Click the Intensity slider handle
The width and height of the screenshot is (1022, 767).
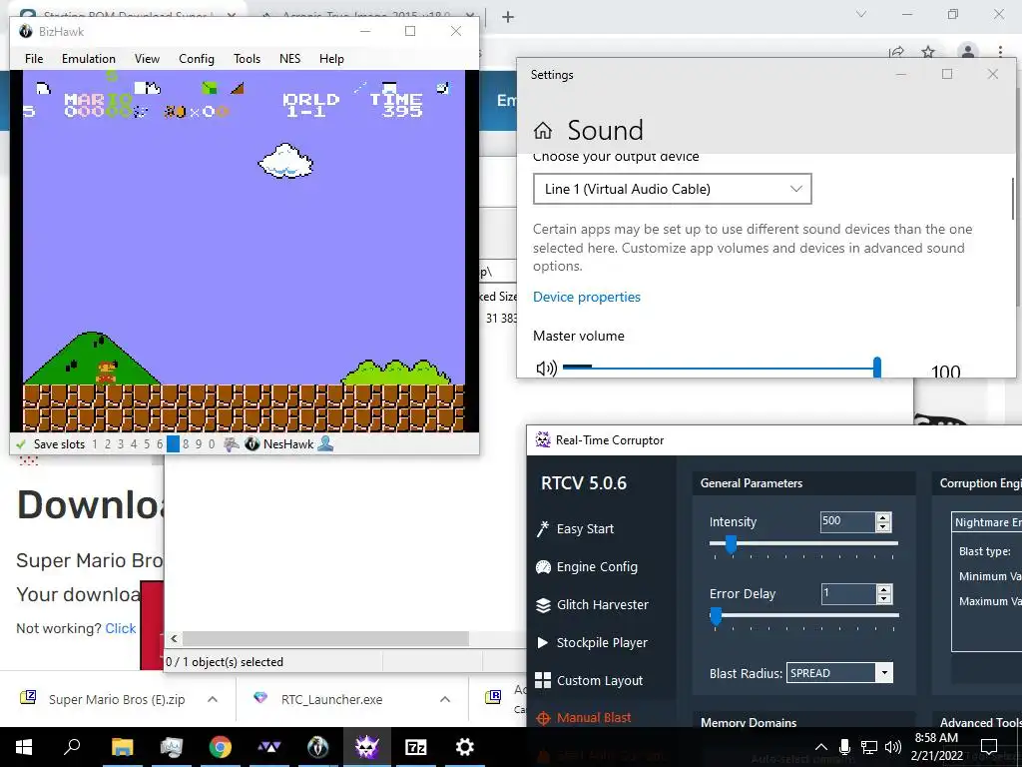point(731,544)
